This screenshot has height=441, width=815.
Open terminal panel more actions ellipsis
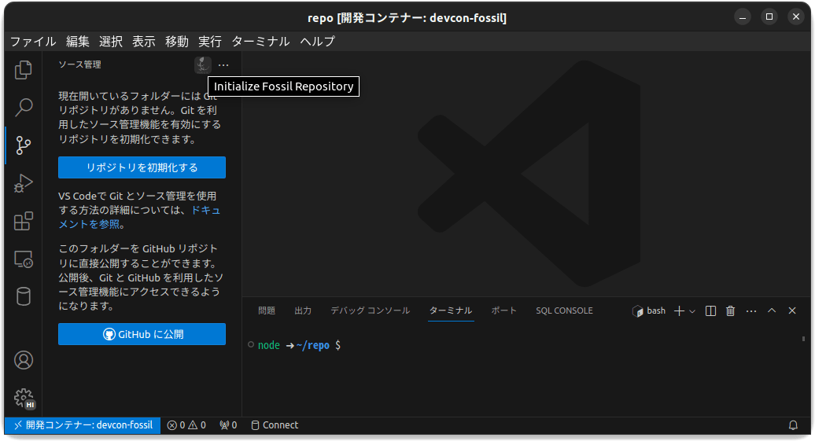(751, 311)
